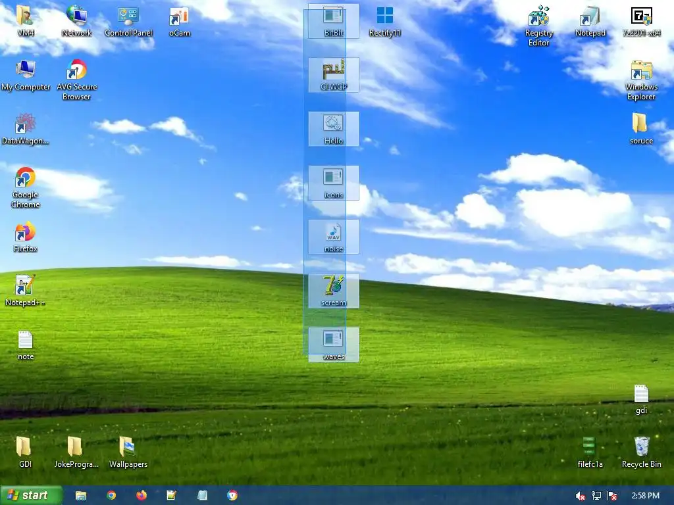Open My Computer icon
This screenshot has width=674, height=505.
(x=26, y=75)
